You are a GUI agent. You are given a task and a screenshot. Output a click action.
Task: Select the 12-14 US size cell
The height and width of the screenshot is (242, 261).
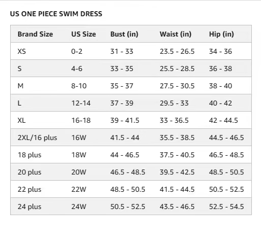81,103
